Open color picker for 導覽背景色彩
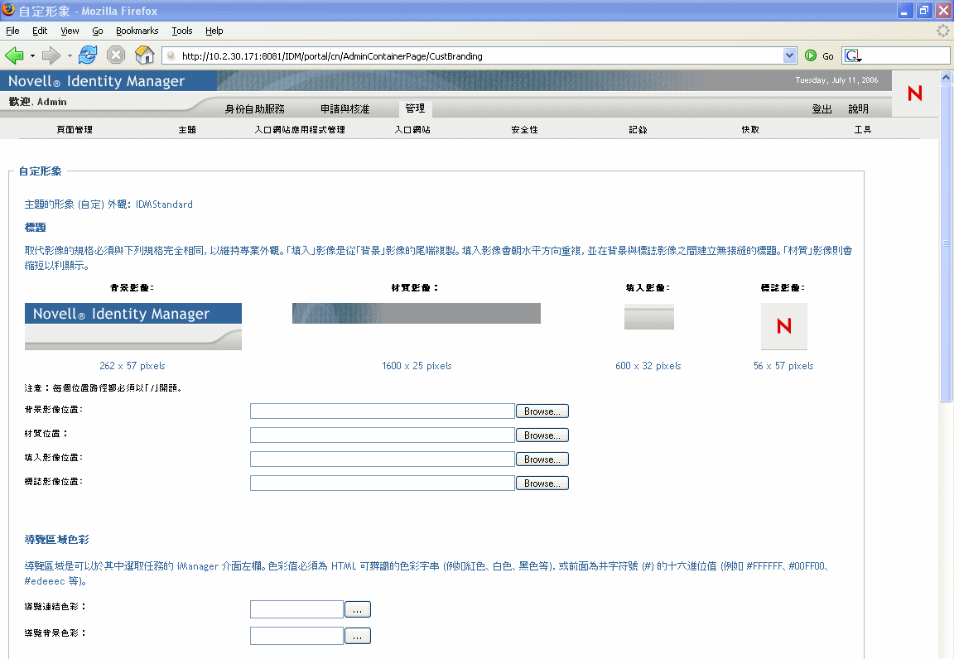 coord(357,637)
